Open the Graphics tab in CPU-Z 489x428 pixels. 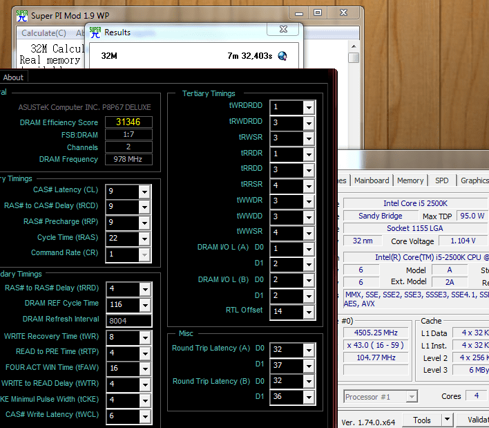point(474,180)
